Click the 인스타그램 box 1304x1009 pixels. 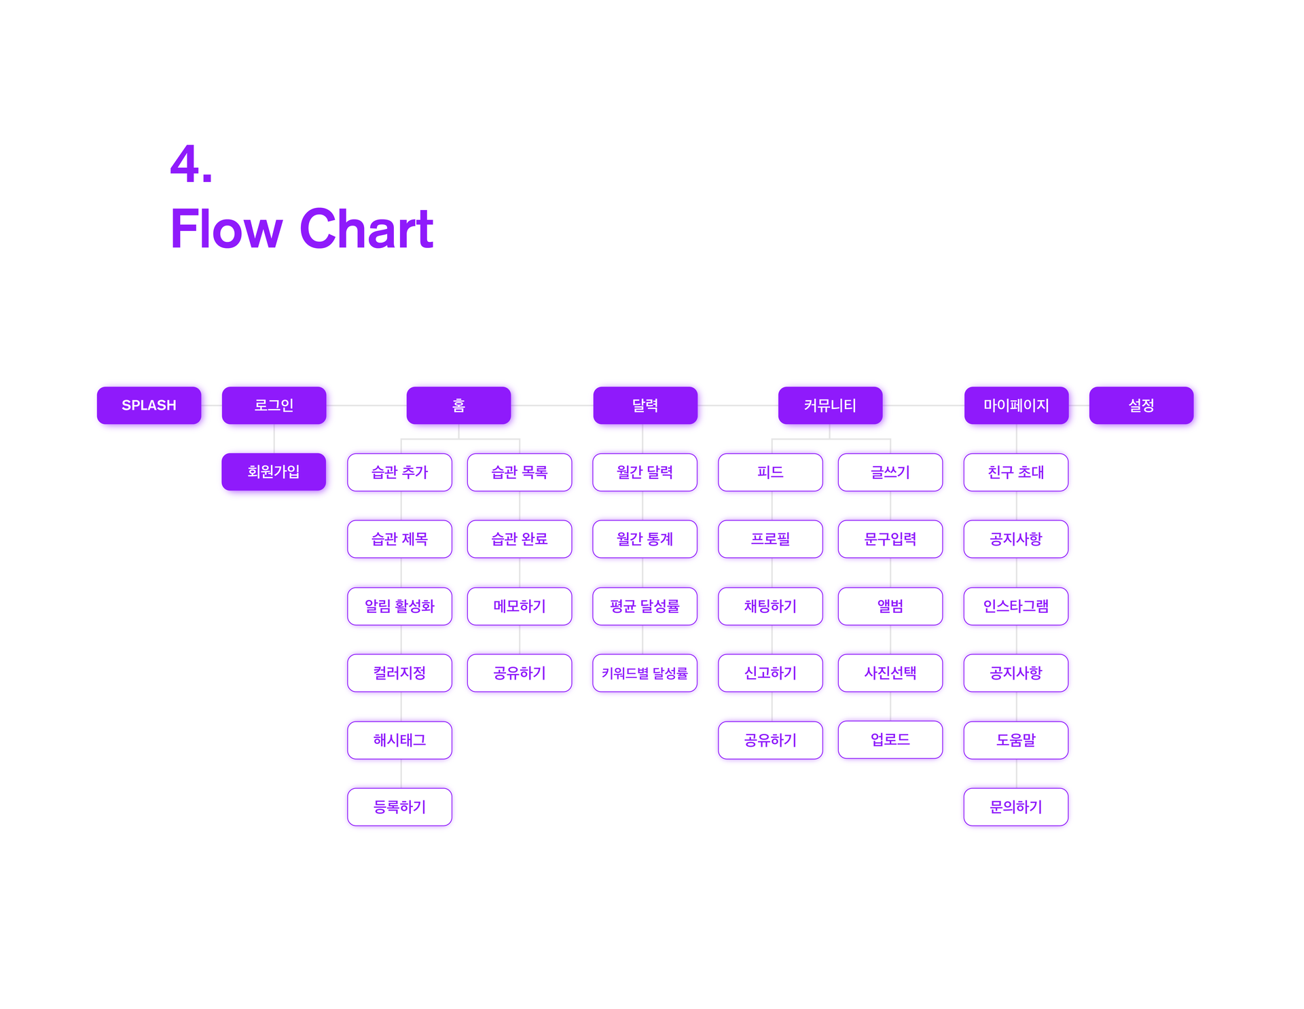tap(1016, 606)
